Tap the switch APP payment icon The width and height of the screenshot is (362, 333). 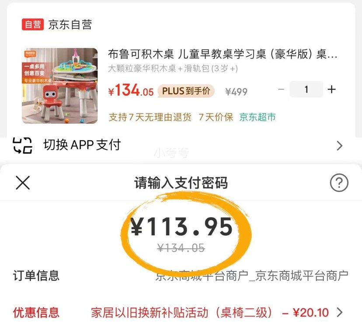(x=22, y=146)
